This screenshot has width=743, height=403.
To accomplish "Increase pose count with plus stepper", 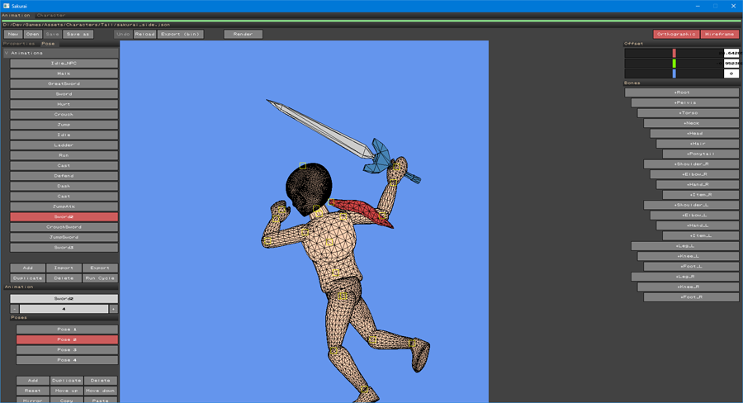I will (x=113, y=309).
